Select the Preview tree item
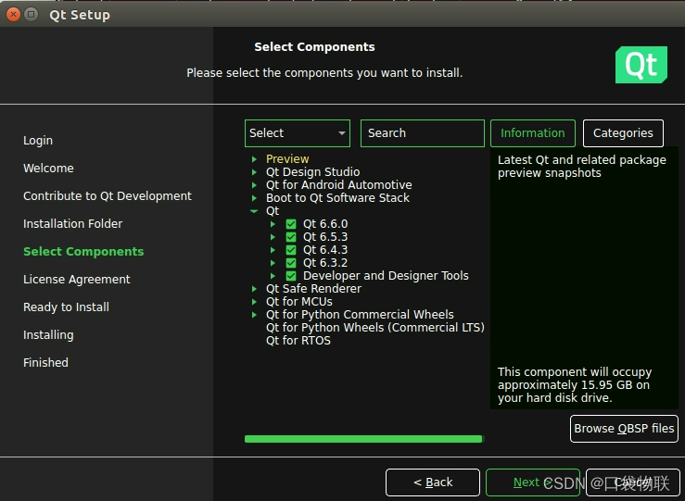Screen dimensions: 685x501 click(x=287, y=159)
